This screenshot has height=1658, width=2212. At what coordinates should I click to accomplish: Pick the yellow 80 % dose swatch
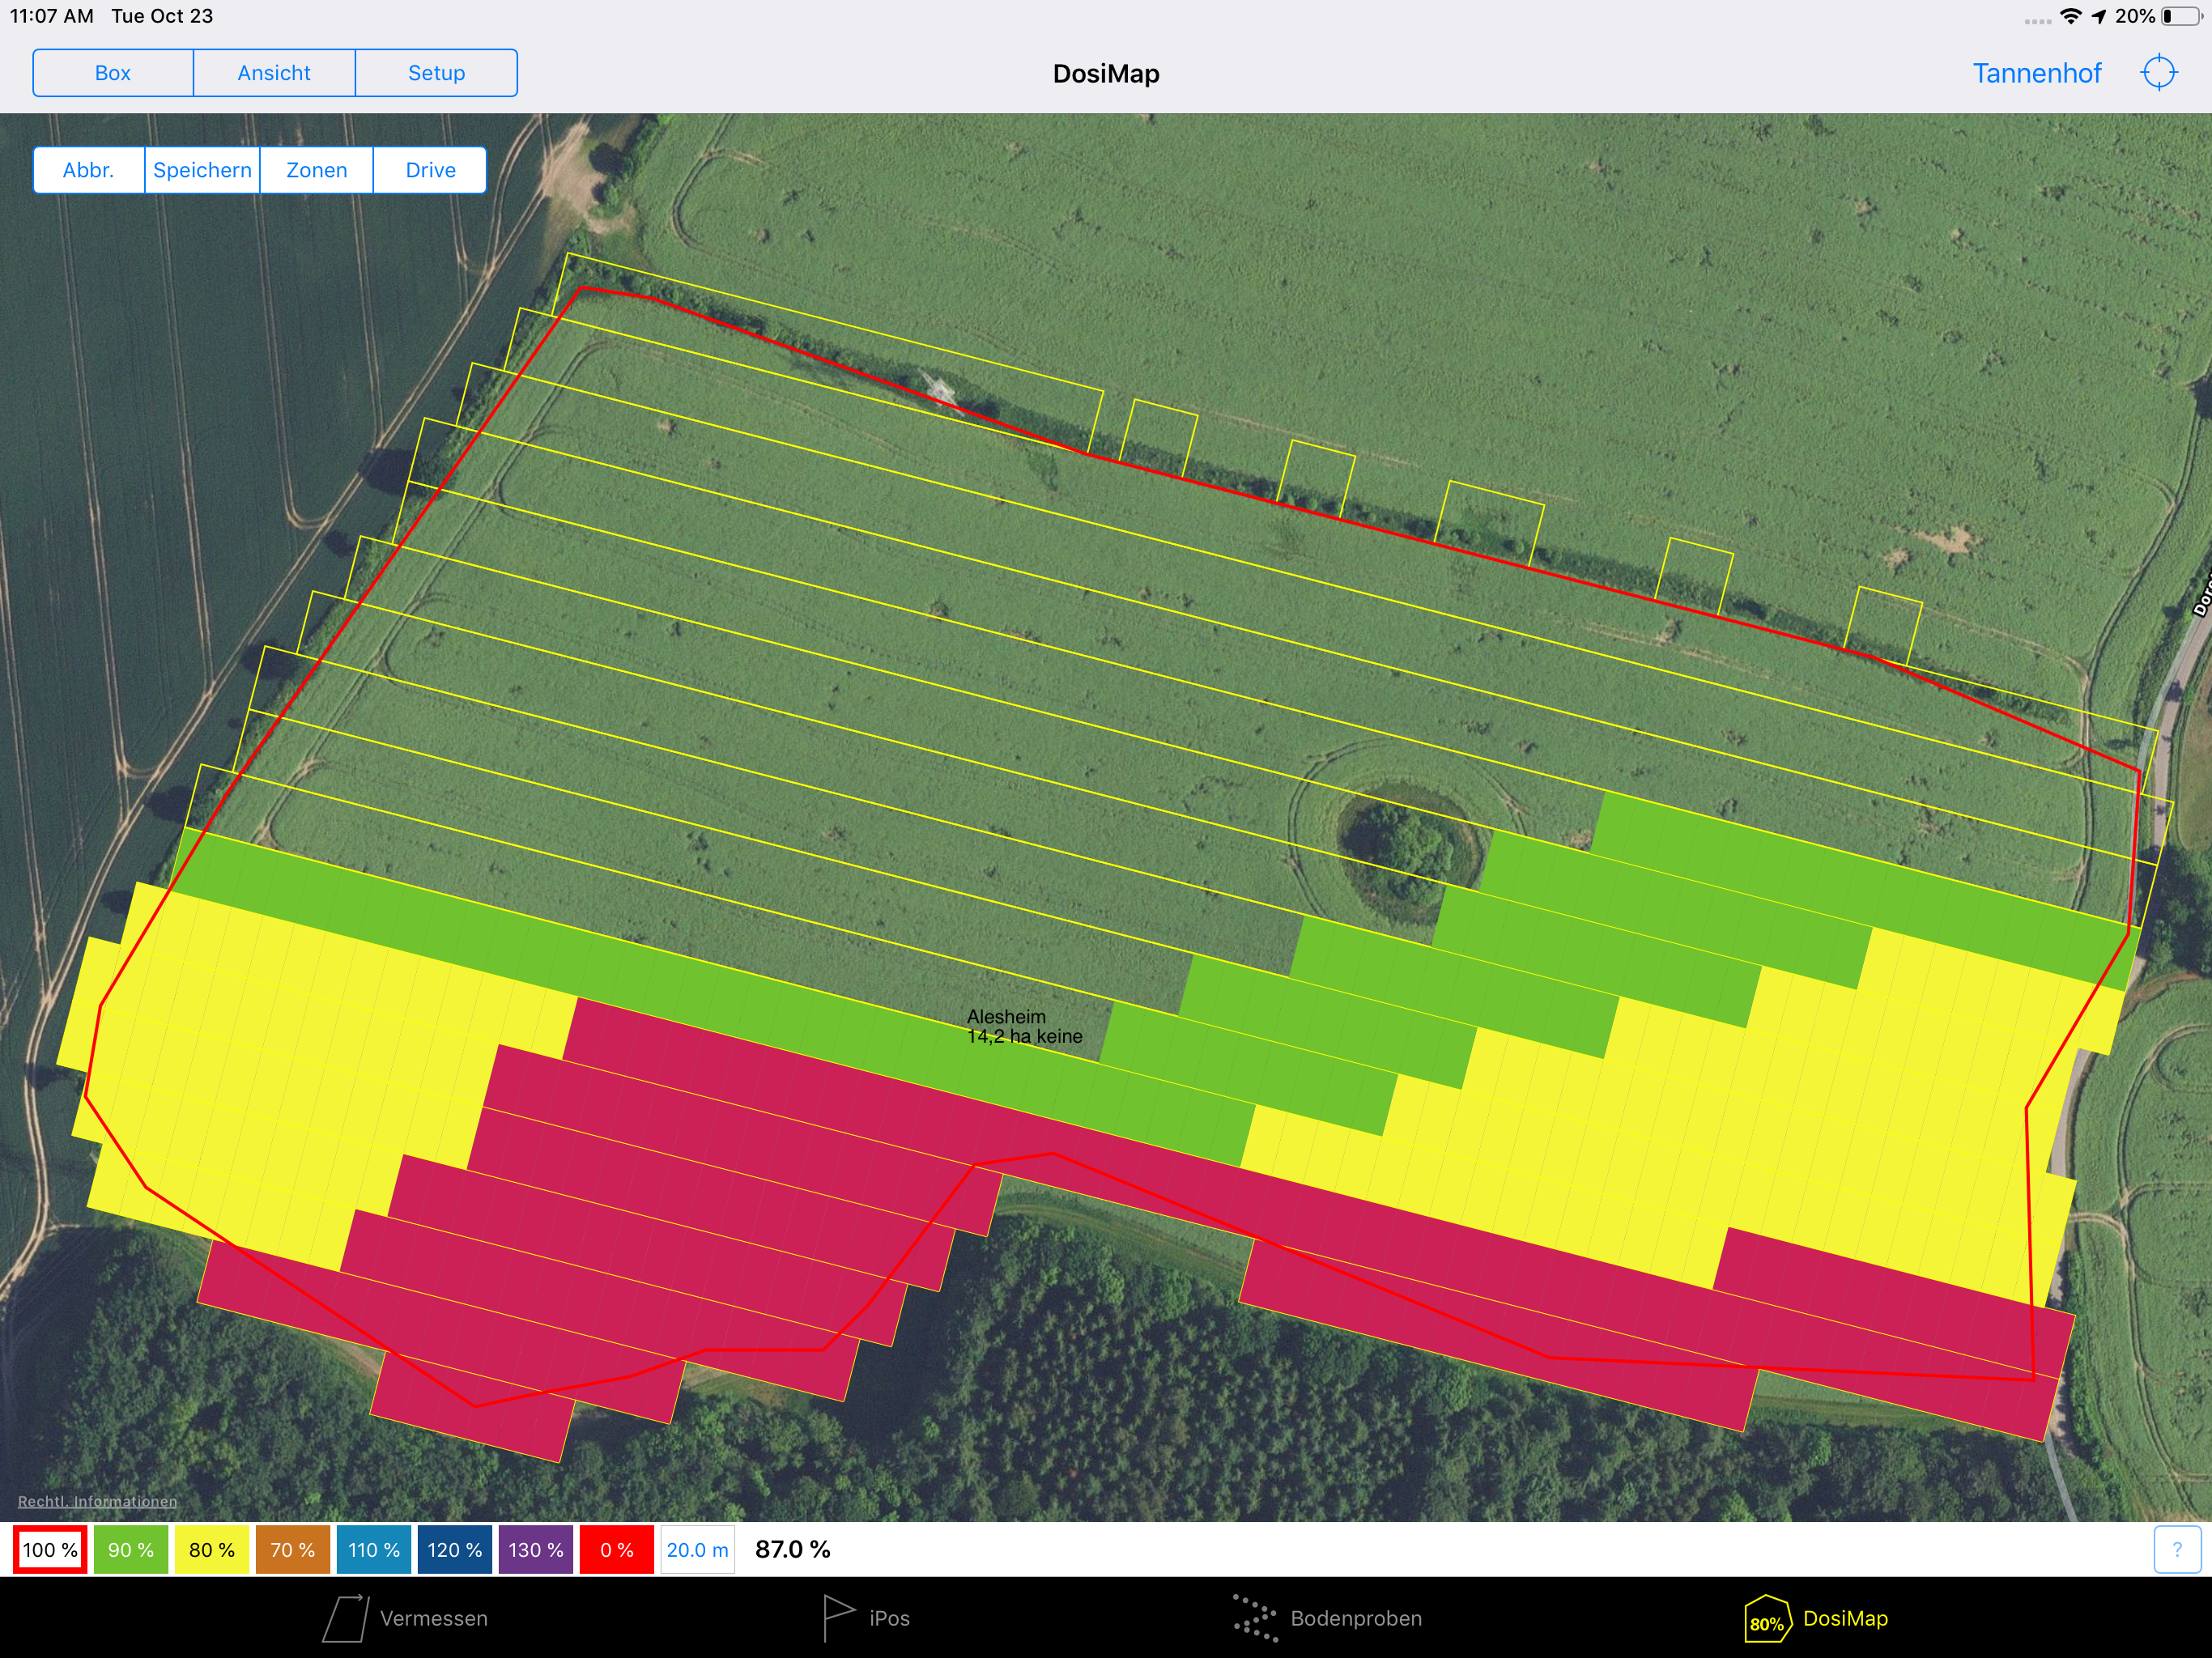[x=212, y=1549]
